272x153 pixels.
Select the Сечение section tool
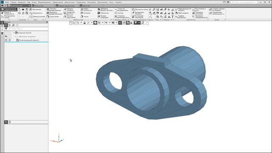click(85, 13)
